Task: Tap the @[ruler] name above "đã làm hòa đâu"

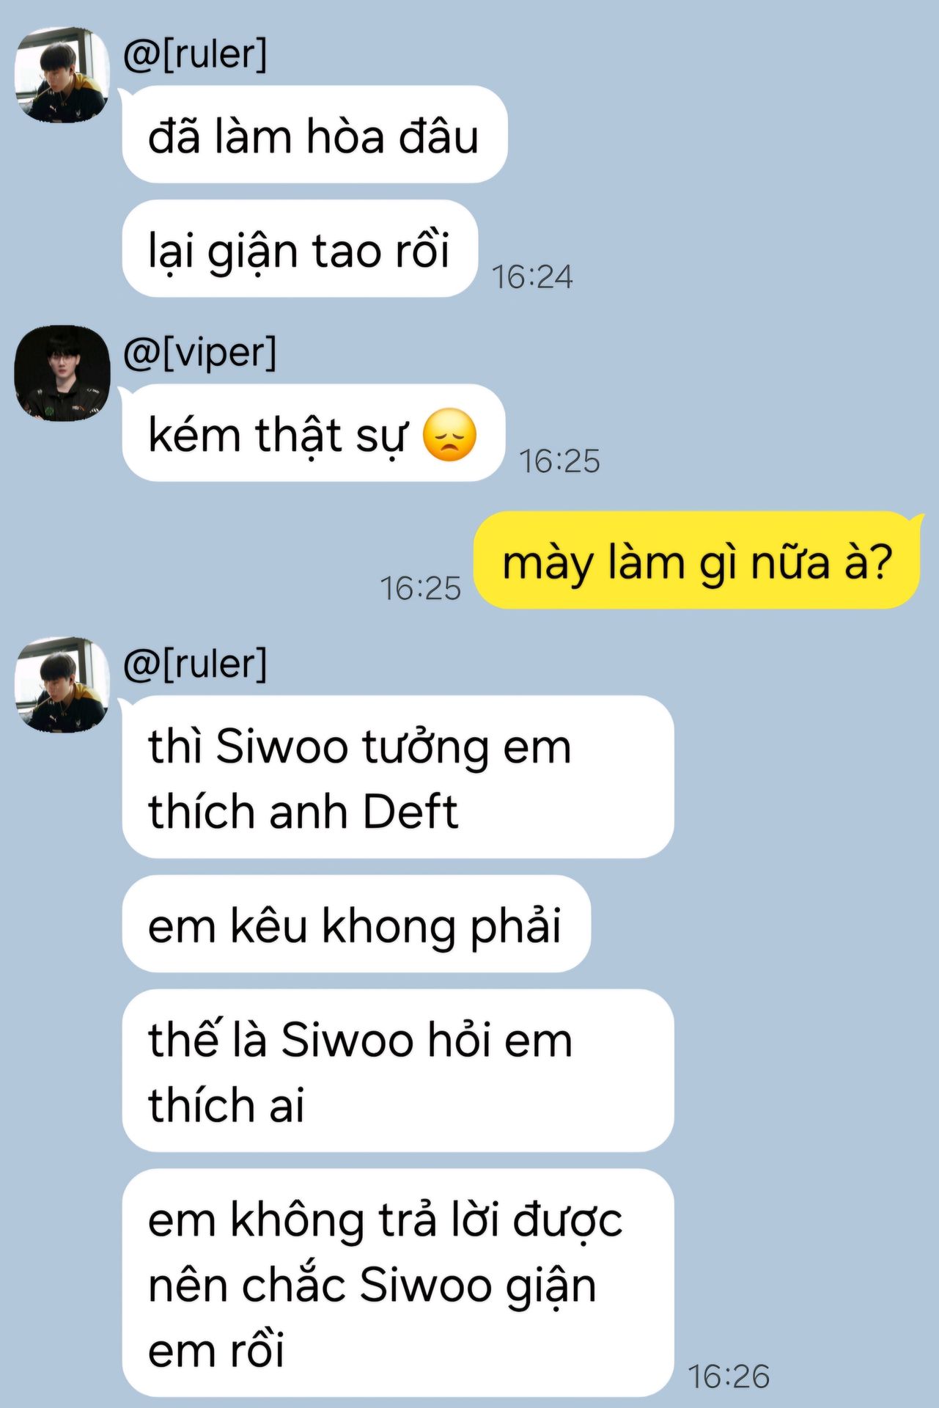Action: pos(195,54)
